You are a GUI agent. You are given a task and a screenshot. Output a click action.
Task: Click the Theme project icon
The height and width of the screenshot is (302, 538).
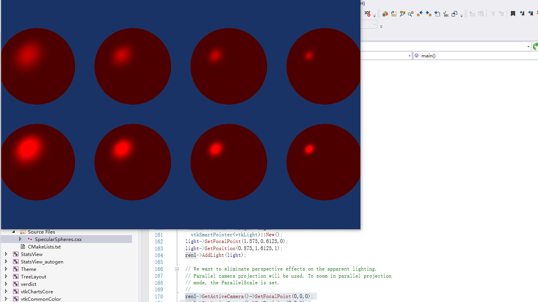tap(16, 269)
